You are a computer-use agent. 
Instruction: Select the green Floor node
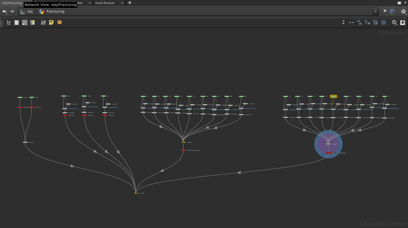coord(84,96)
